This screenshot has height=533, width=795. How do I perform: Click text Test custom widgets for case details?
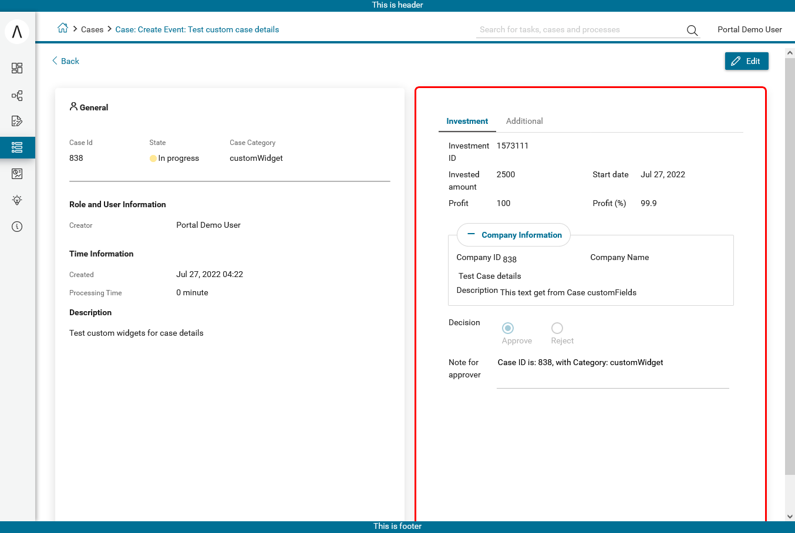pyautogui.click(x=136, y=333)
